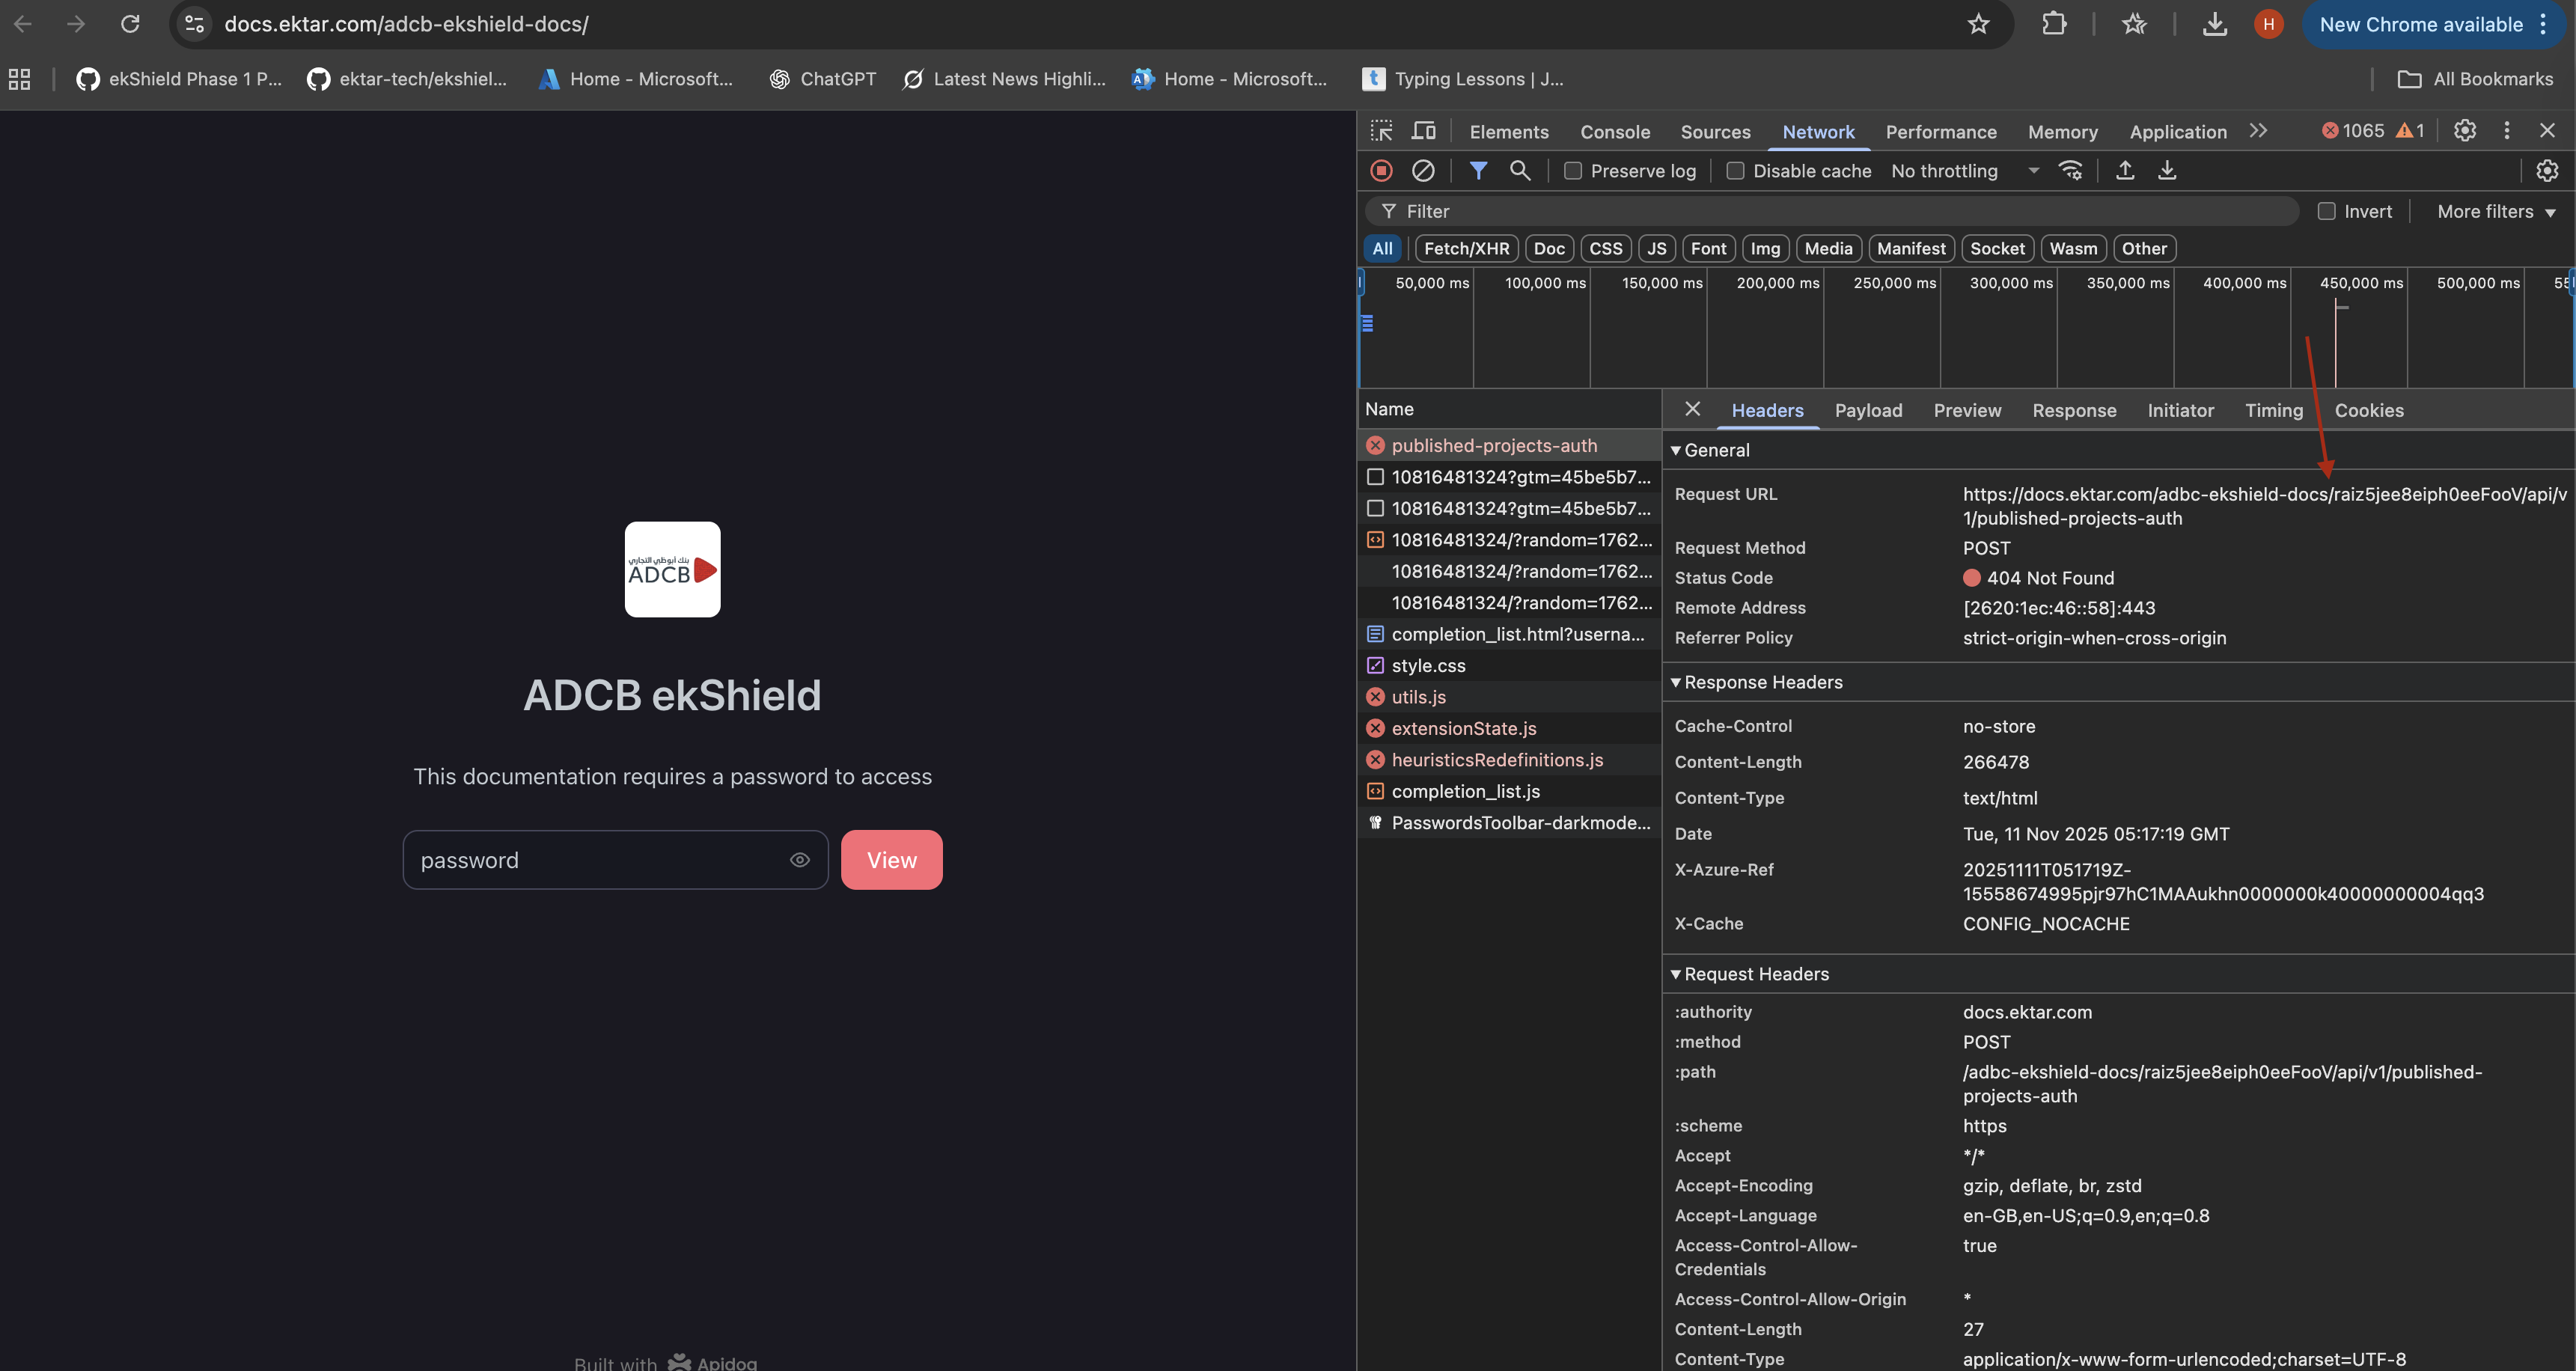Toggle the network filter funnel icon

coord(1477,171)
